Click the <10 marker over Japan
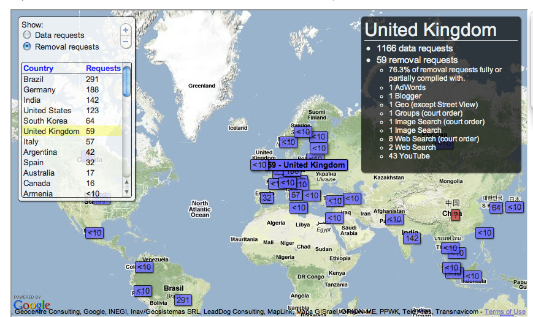Image resolution: width=533 pixels, height=317 pixels. pyautogui.click(x=515, y=207)
